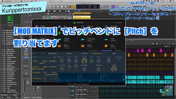Viewport: 176px width, 99px height.
Task: Select the Bonk Low pad icon
Action: point(83,27)
